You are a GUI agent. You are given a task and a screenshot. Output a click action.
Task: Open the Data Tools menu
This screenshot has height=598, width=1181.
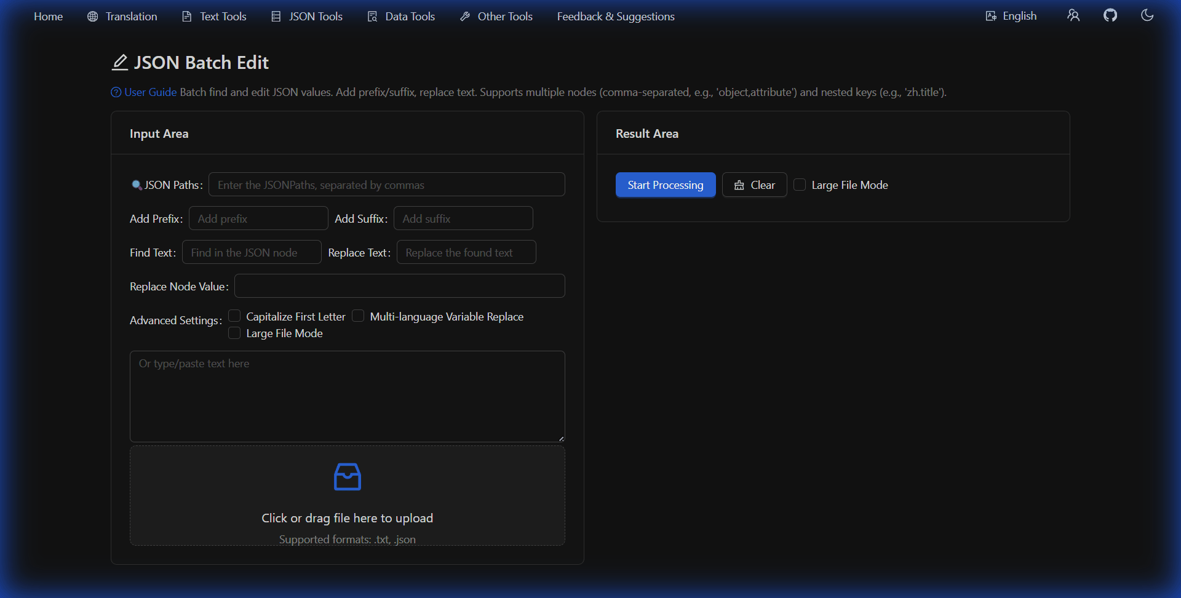point(409,17)
